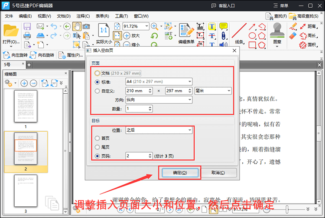Select the 面积 area tool
Image resolution: width=325 pixels, height=218 pixels.
tap(309, 44)
